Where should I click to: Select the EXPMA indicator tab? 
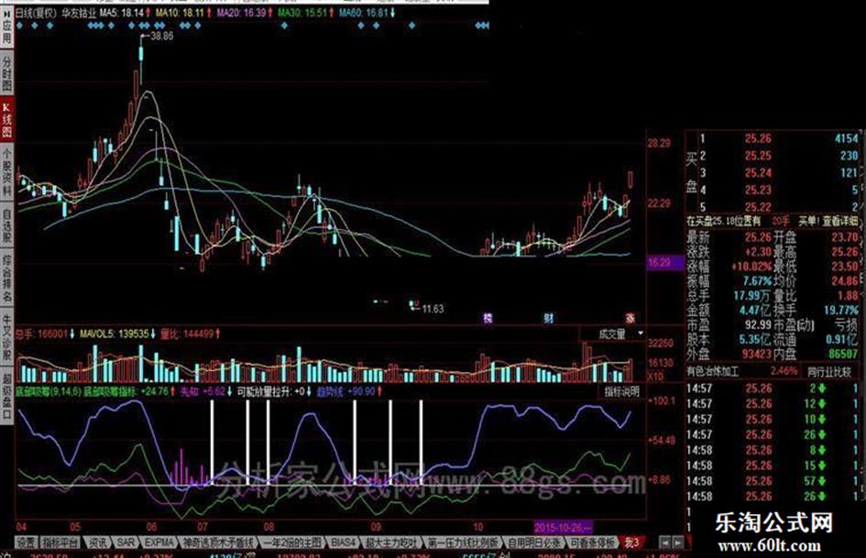[x=159, y=542]
